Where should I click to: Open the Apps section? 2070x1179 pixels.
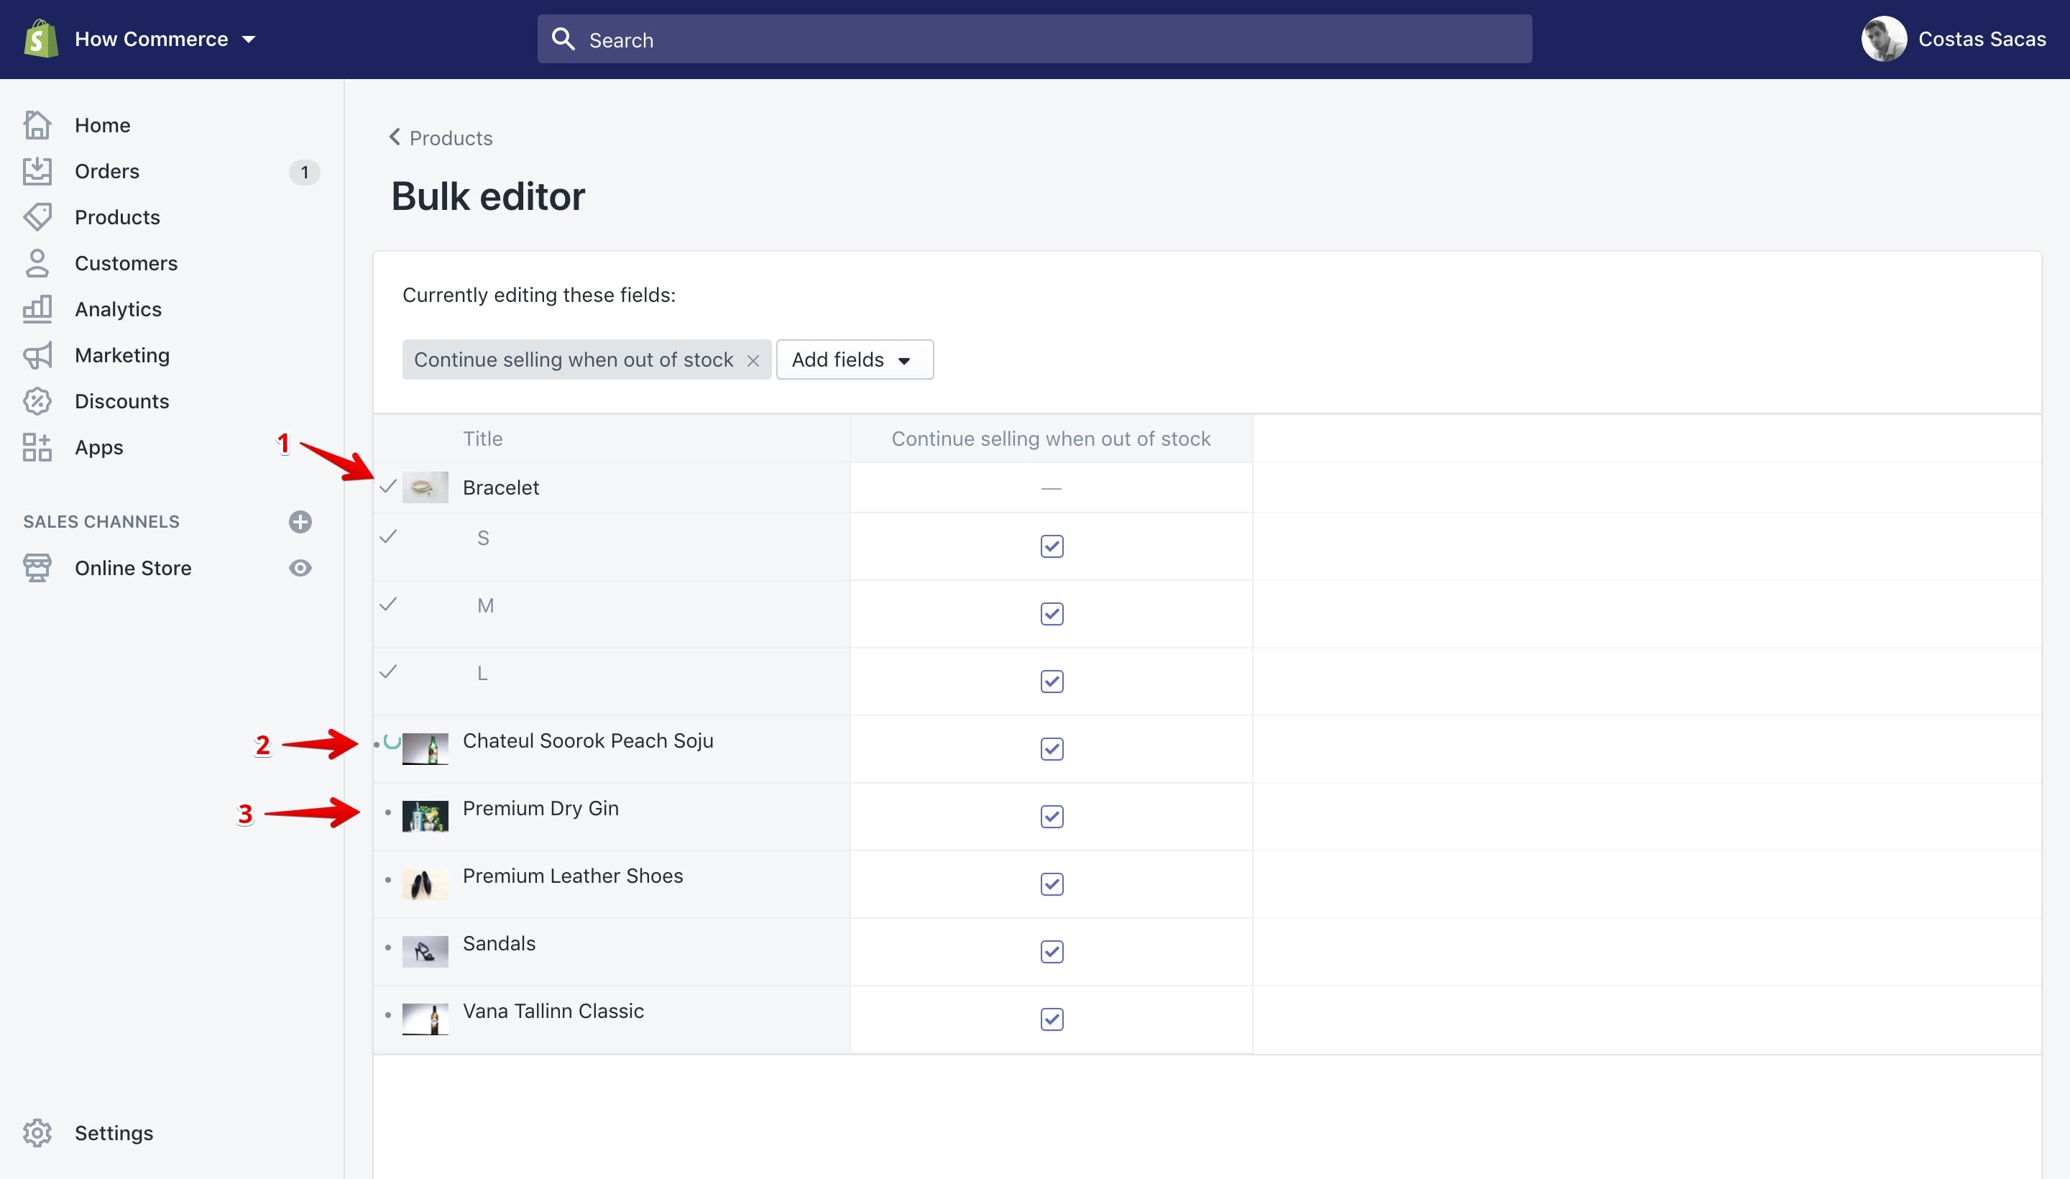(98, 448)
